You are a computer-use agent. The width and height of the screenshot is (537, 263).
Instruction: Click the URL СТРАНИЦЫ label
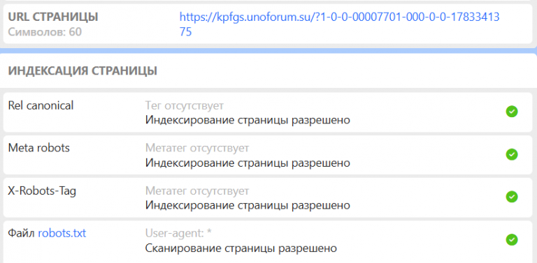click(53, 17)
